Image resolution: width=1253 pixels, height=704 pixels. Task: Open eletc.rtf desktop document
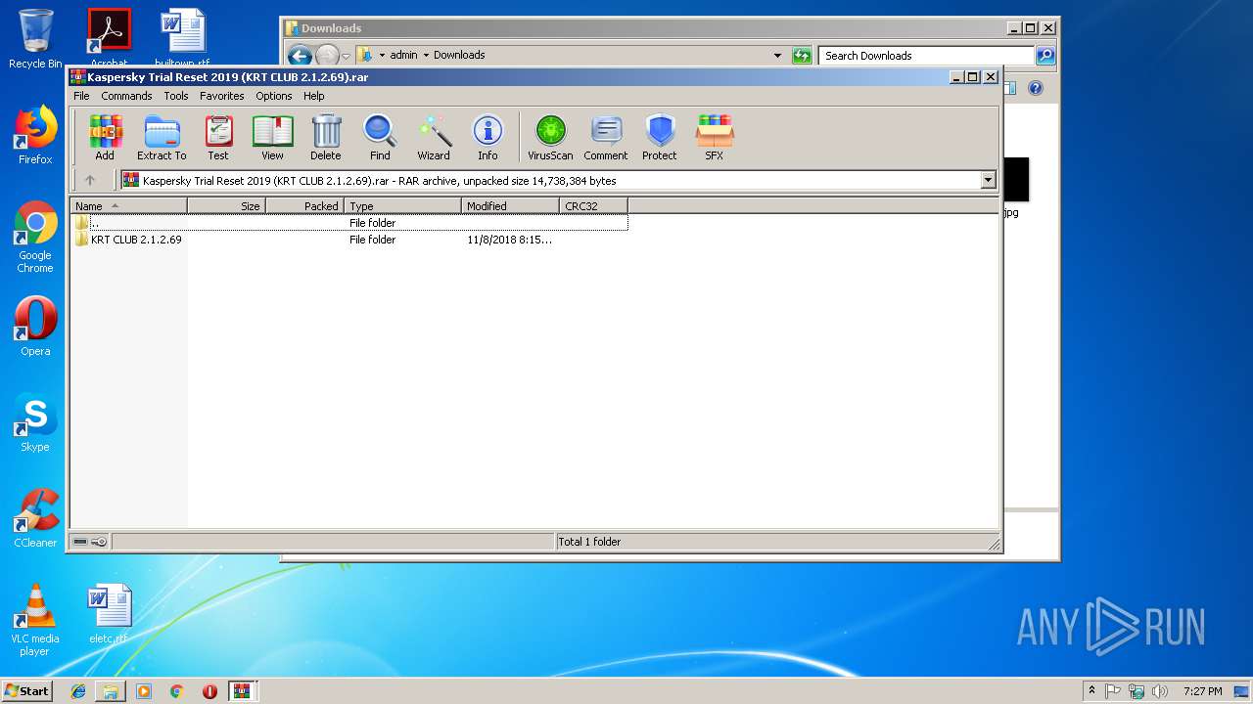click(109, 614)
